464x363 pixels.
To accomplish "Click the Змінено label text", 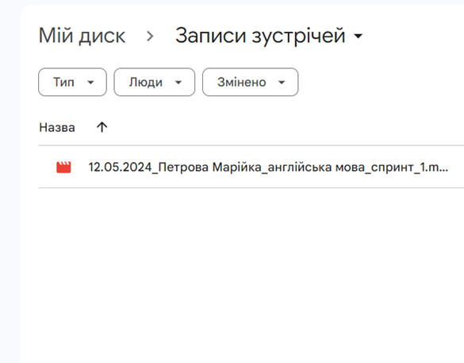I will pos(242,82).
